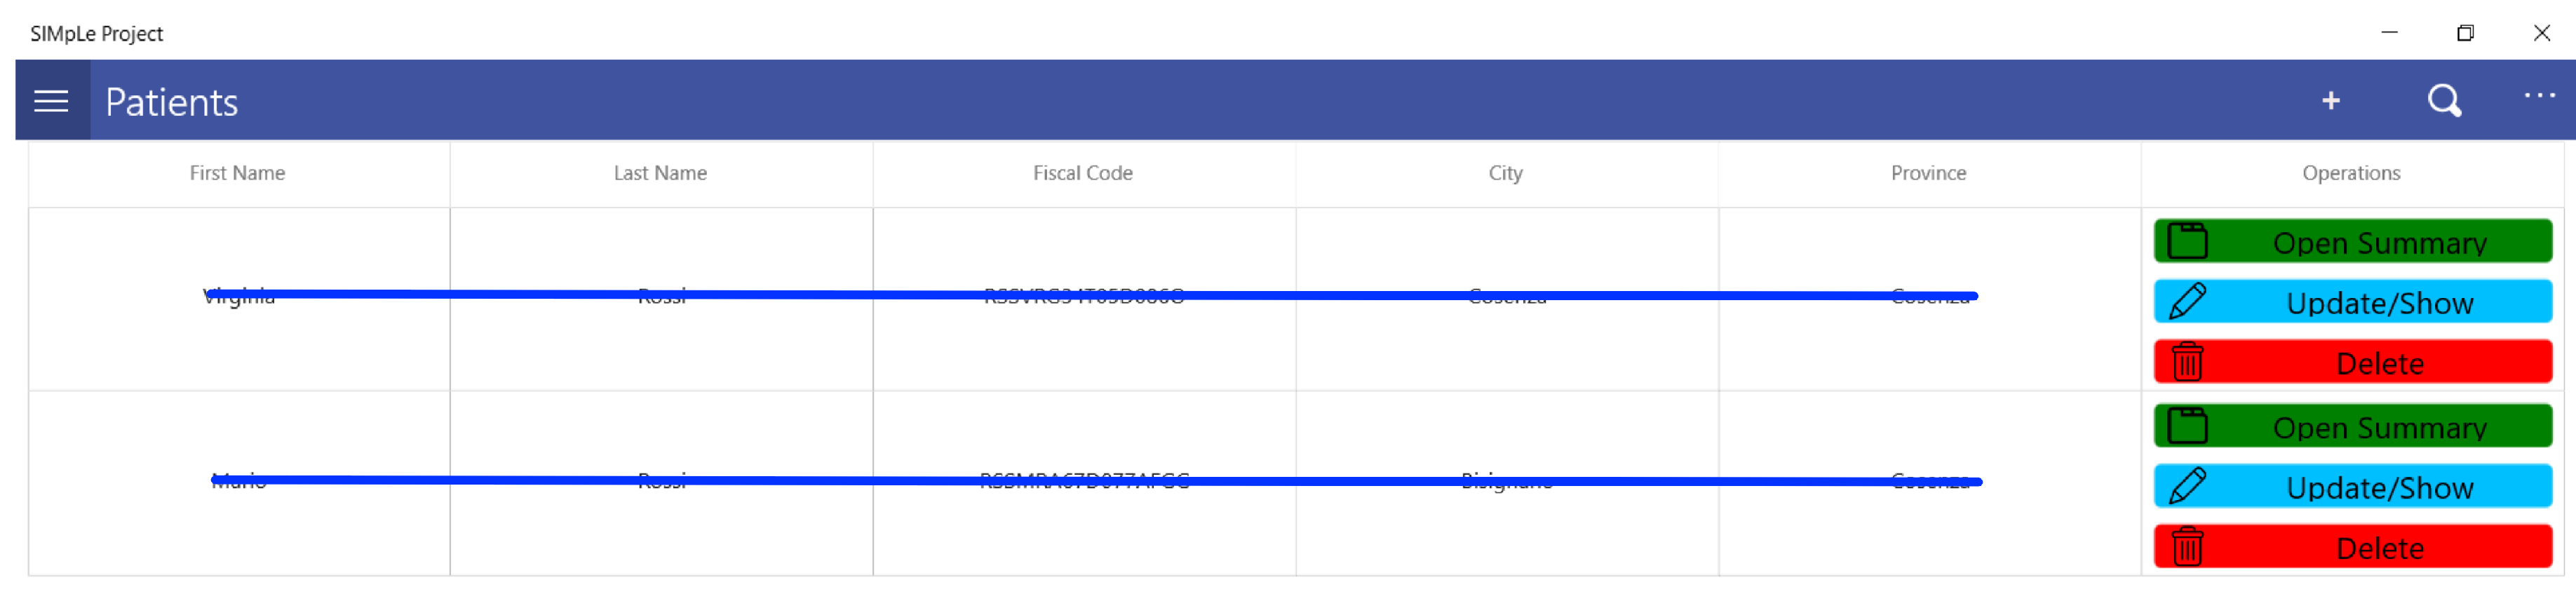Sort by First Name column header
Viewport: 2576px width, 594px height.
pos(238,173)
